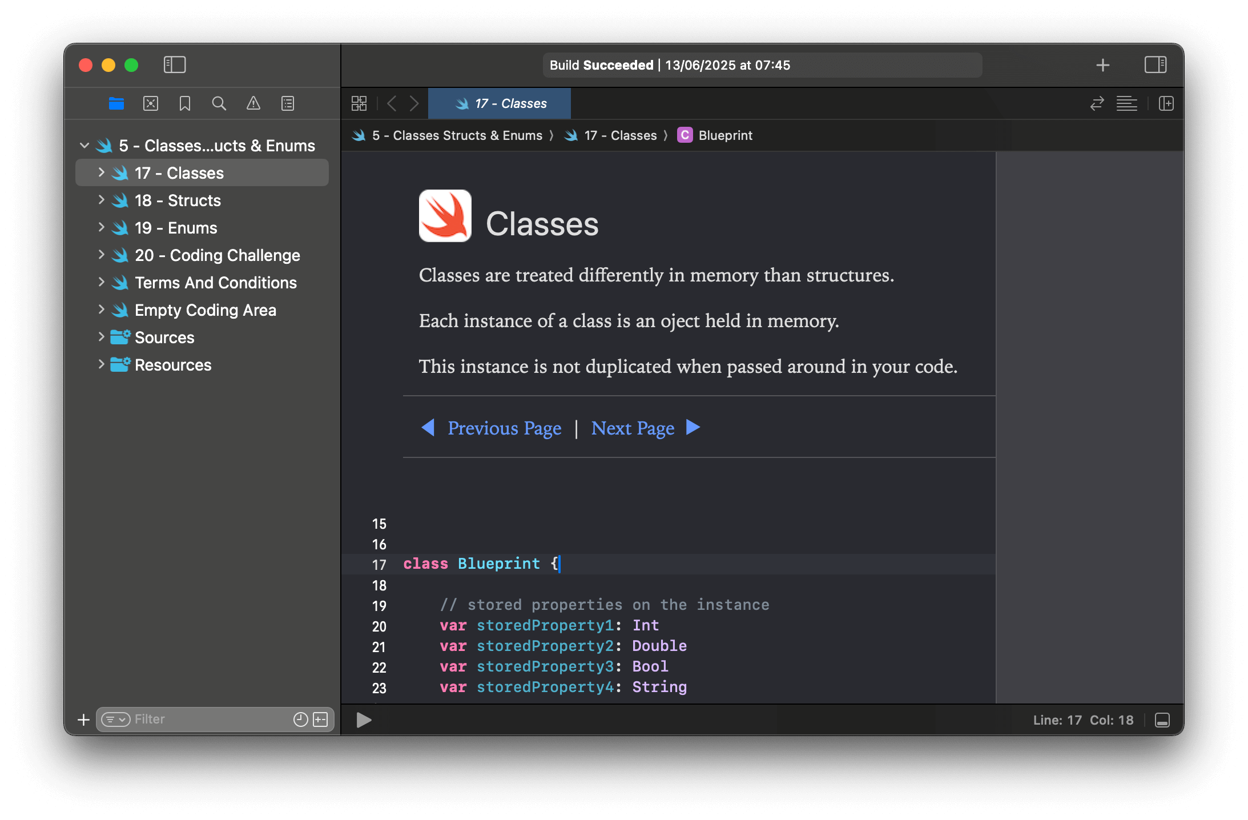
Task: Toggle the bottom debug area
Action: click(x=1162, y=719)
